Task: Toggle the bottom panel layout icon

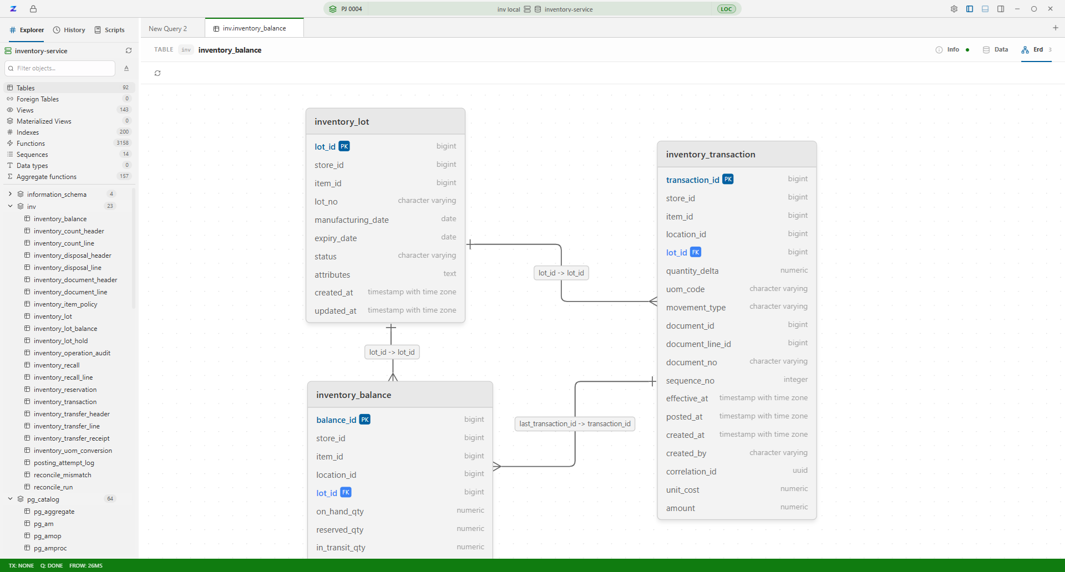Action: tap(985, 9)
